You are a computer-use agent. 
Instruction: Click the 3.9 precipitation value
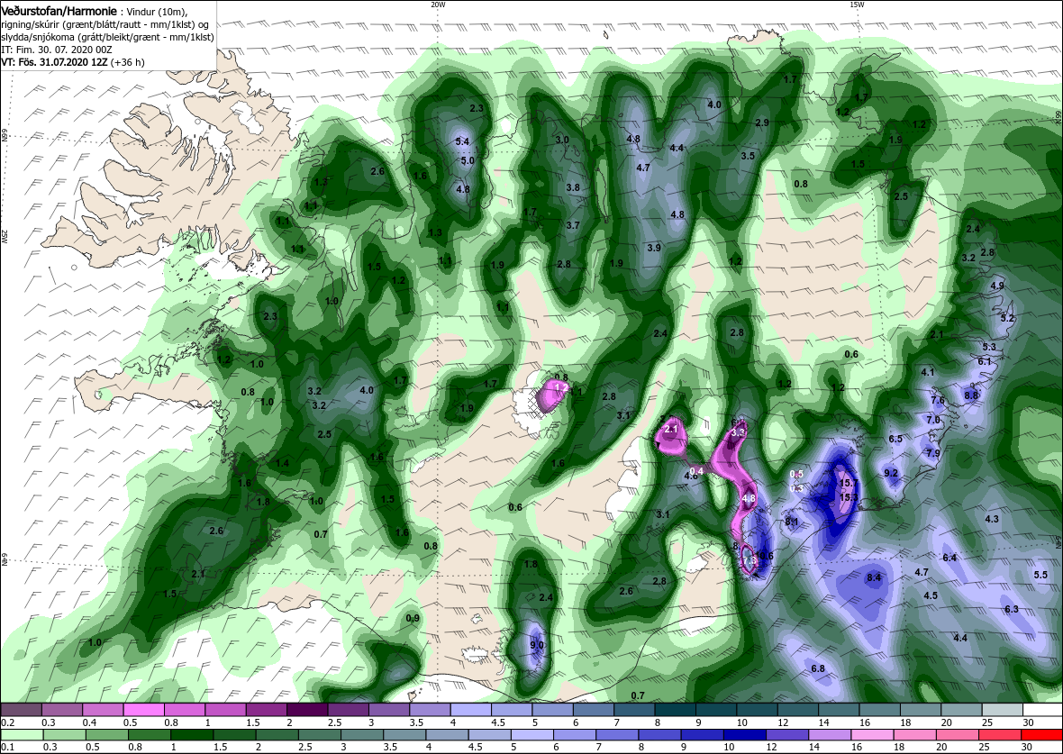(653, 248)
